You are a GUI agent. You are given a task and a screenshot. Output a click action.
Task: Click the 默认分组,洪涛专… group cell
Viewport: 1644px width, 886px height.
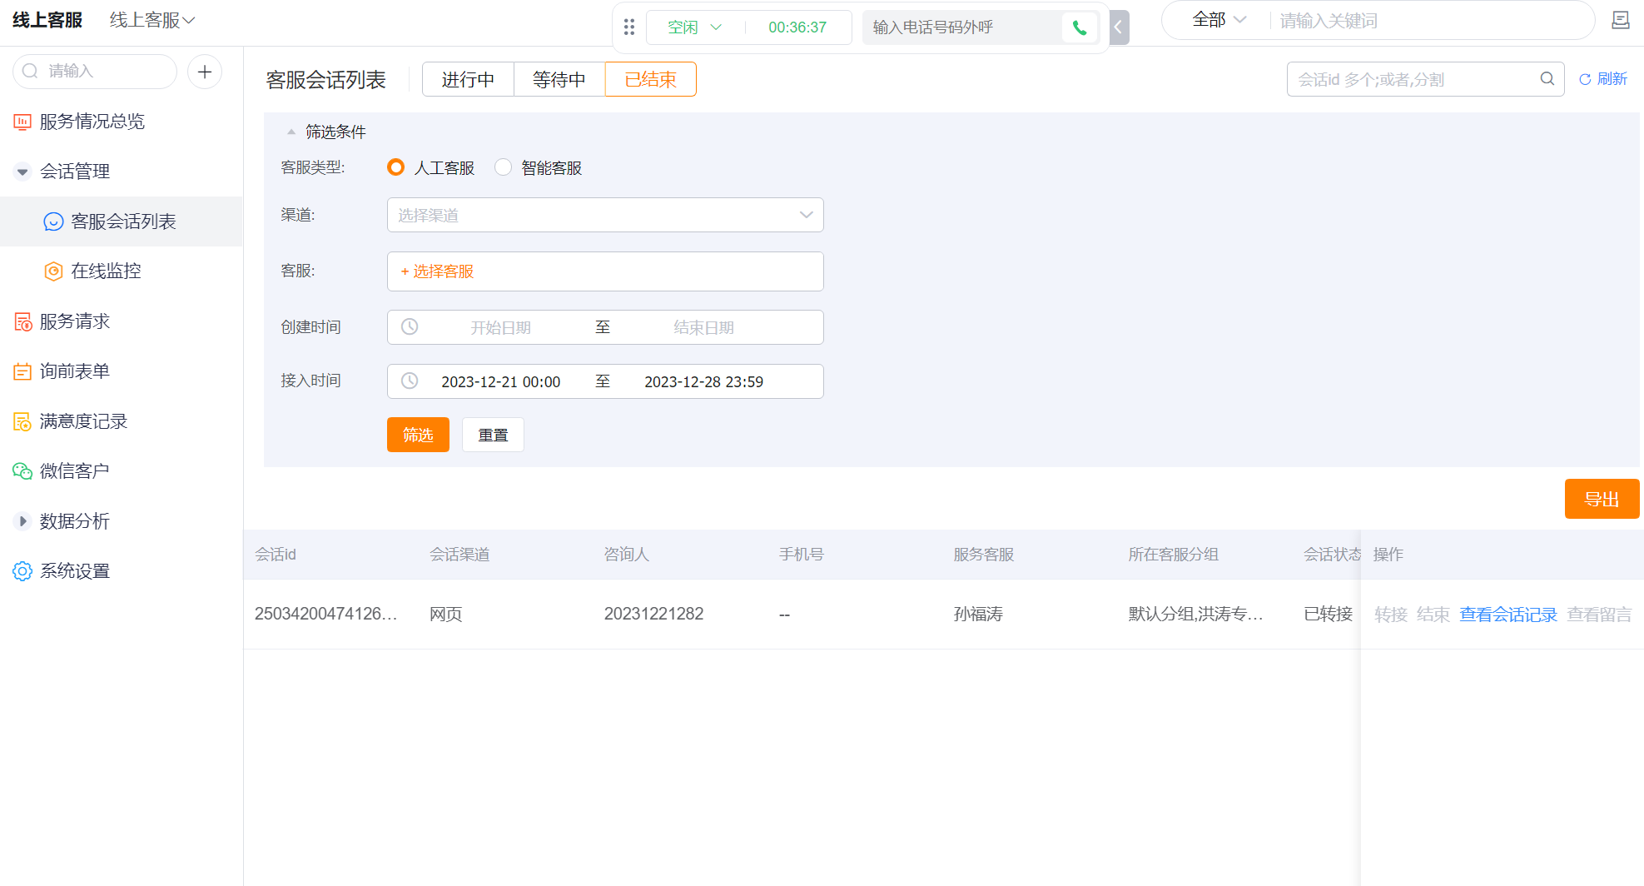[x=1196, y=614]
